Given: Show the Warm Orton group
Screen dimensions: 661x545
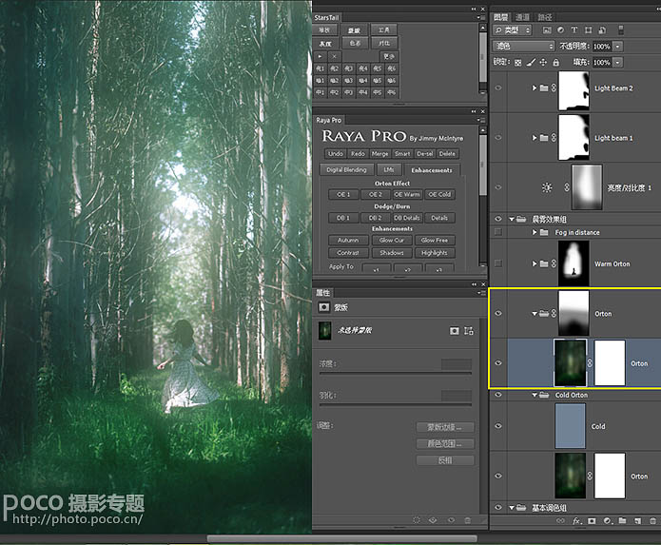Looking at the screenshot, I should pyautogui.click(x=498, y=263).
